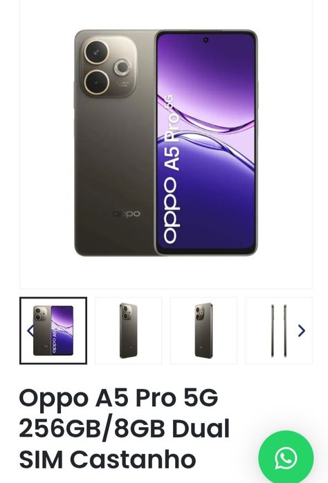Image resolution: width=328 pixels, height=483 pixels.
Task: Select third thumbnail showing rear camera side
Action: pos(203,330)
